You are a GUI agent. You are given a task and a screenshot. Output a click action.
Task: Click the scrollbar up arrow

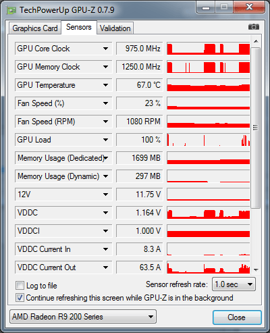click(x=256, y=41)
